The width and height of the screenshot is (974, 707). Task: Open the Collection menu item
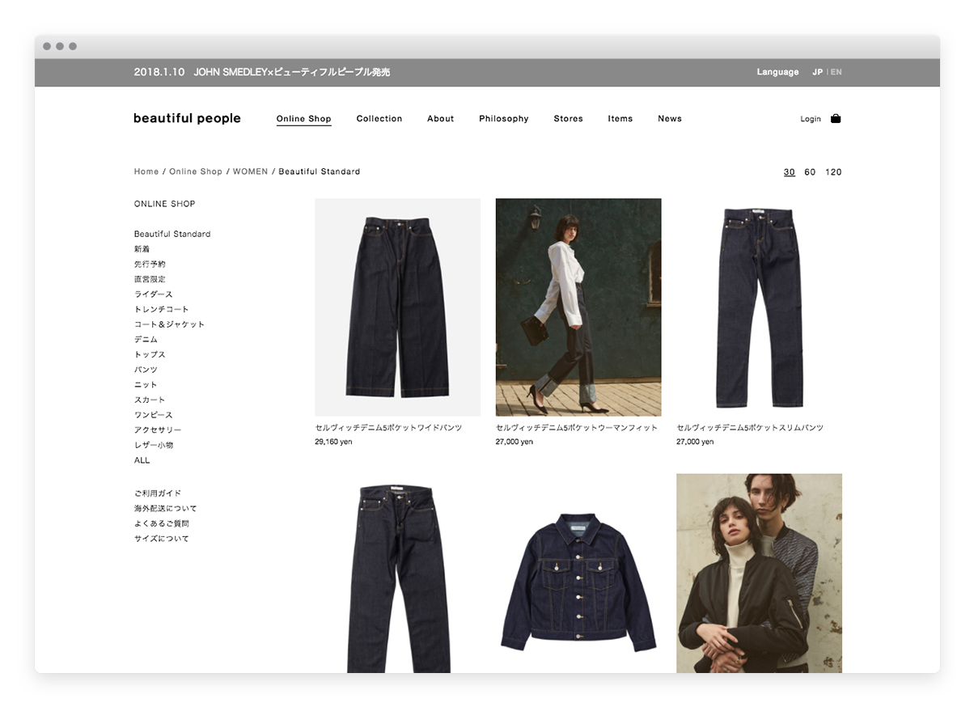[x=379, y=119]
